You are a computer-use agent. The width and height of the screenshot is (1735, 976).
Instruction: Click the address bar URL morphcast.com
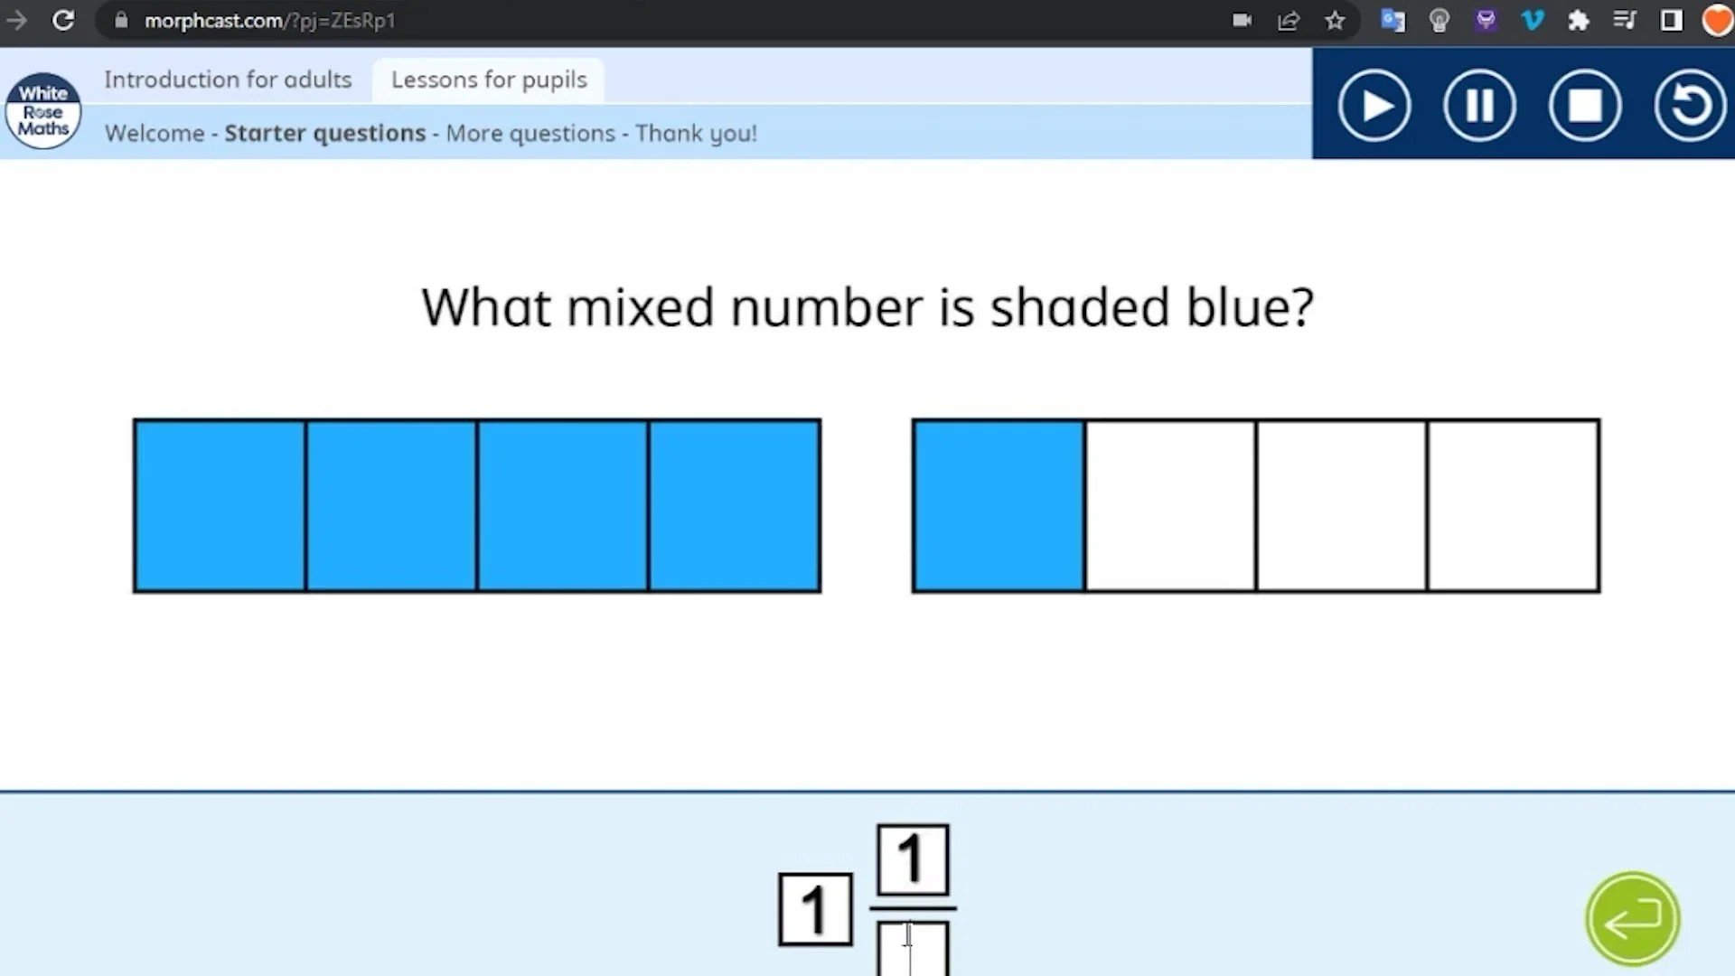tap(269, 21)
